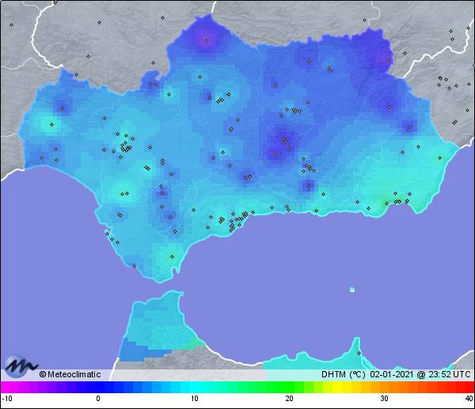Select station marker on Melilla peninsula
475x409 pixels.
coord(359,353)
